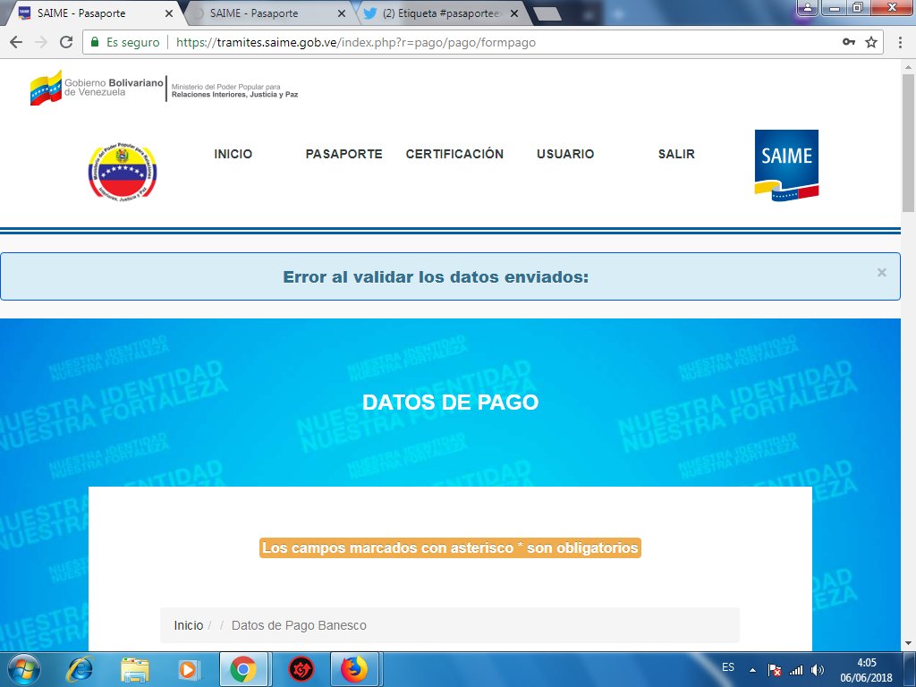
Task: Close the second SAIME - Pasaporte tab
Action: [342, 13]
